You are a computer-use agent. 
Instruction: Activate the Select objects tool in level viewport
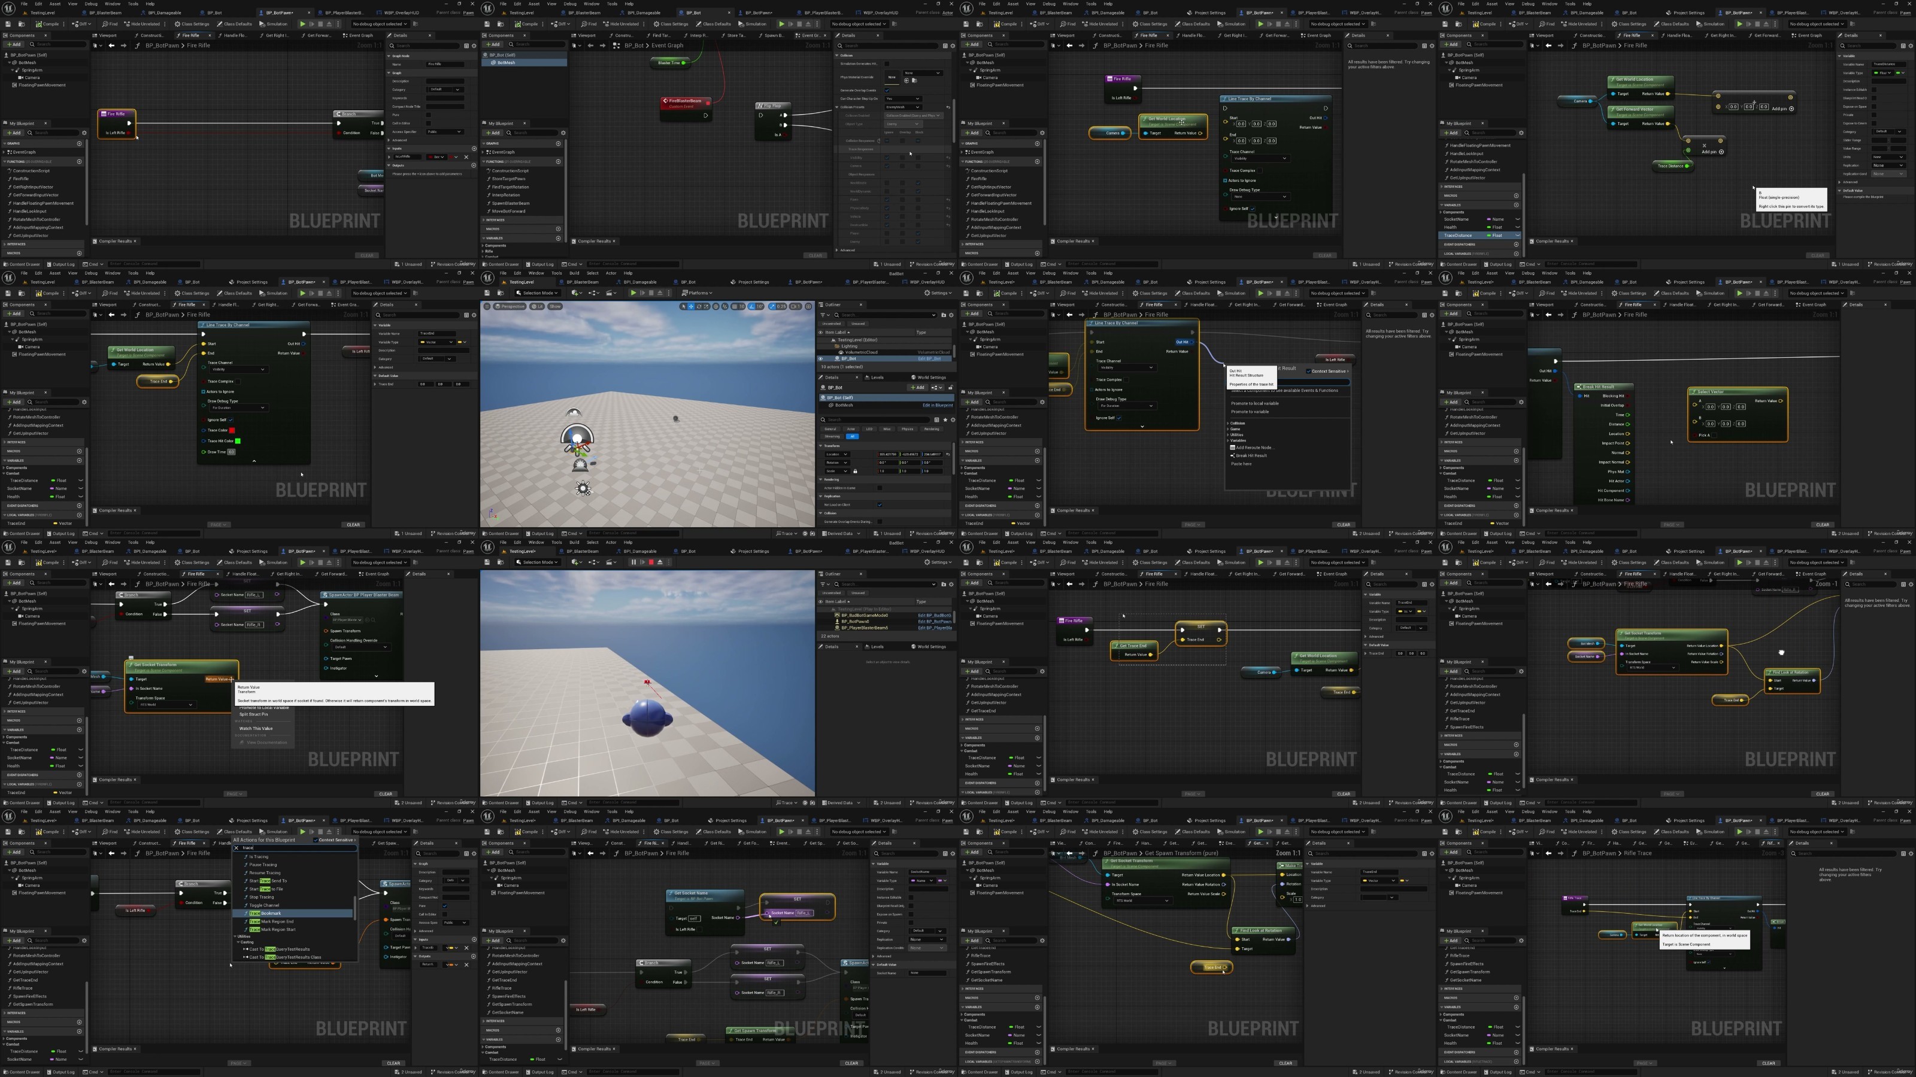(x=684, y=306)
